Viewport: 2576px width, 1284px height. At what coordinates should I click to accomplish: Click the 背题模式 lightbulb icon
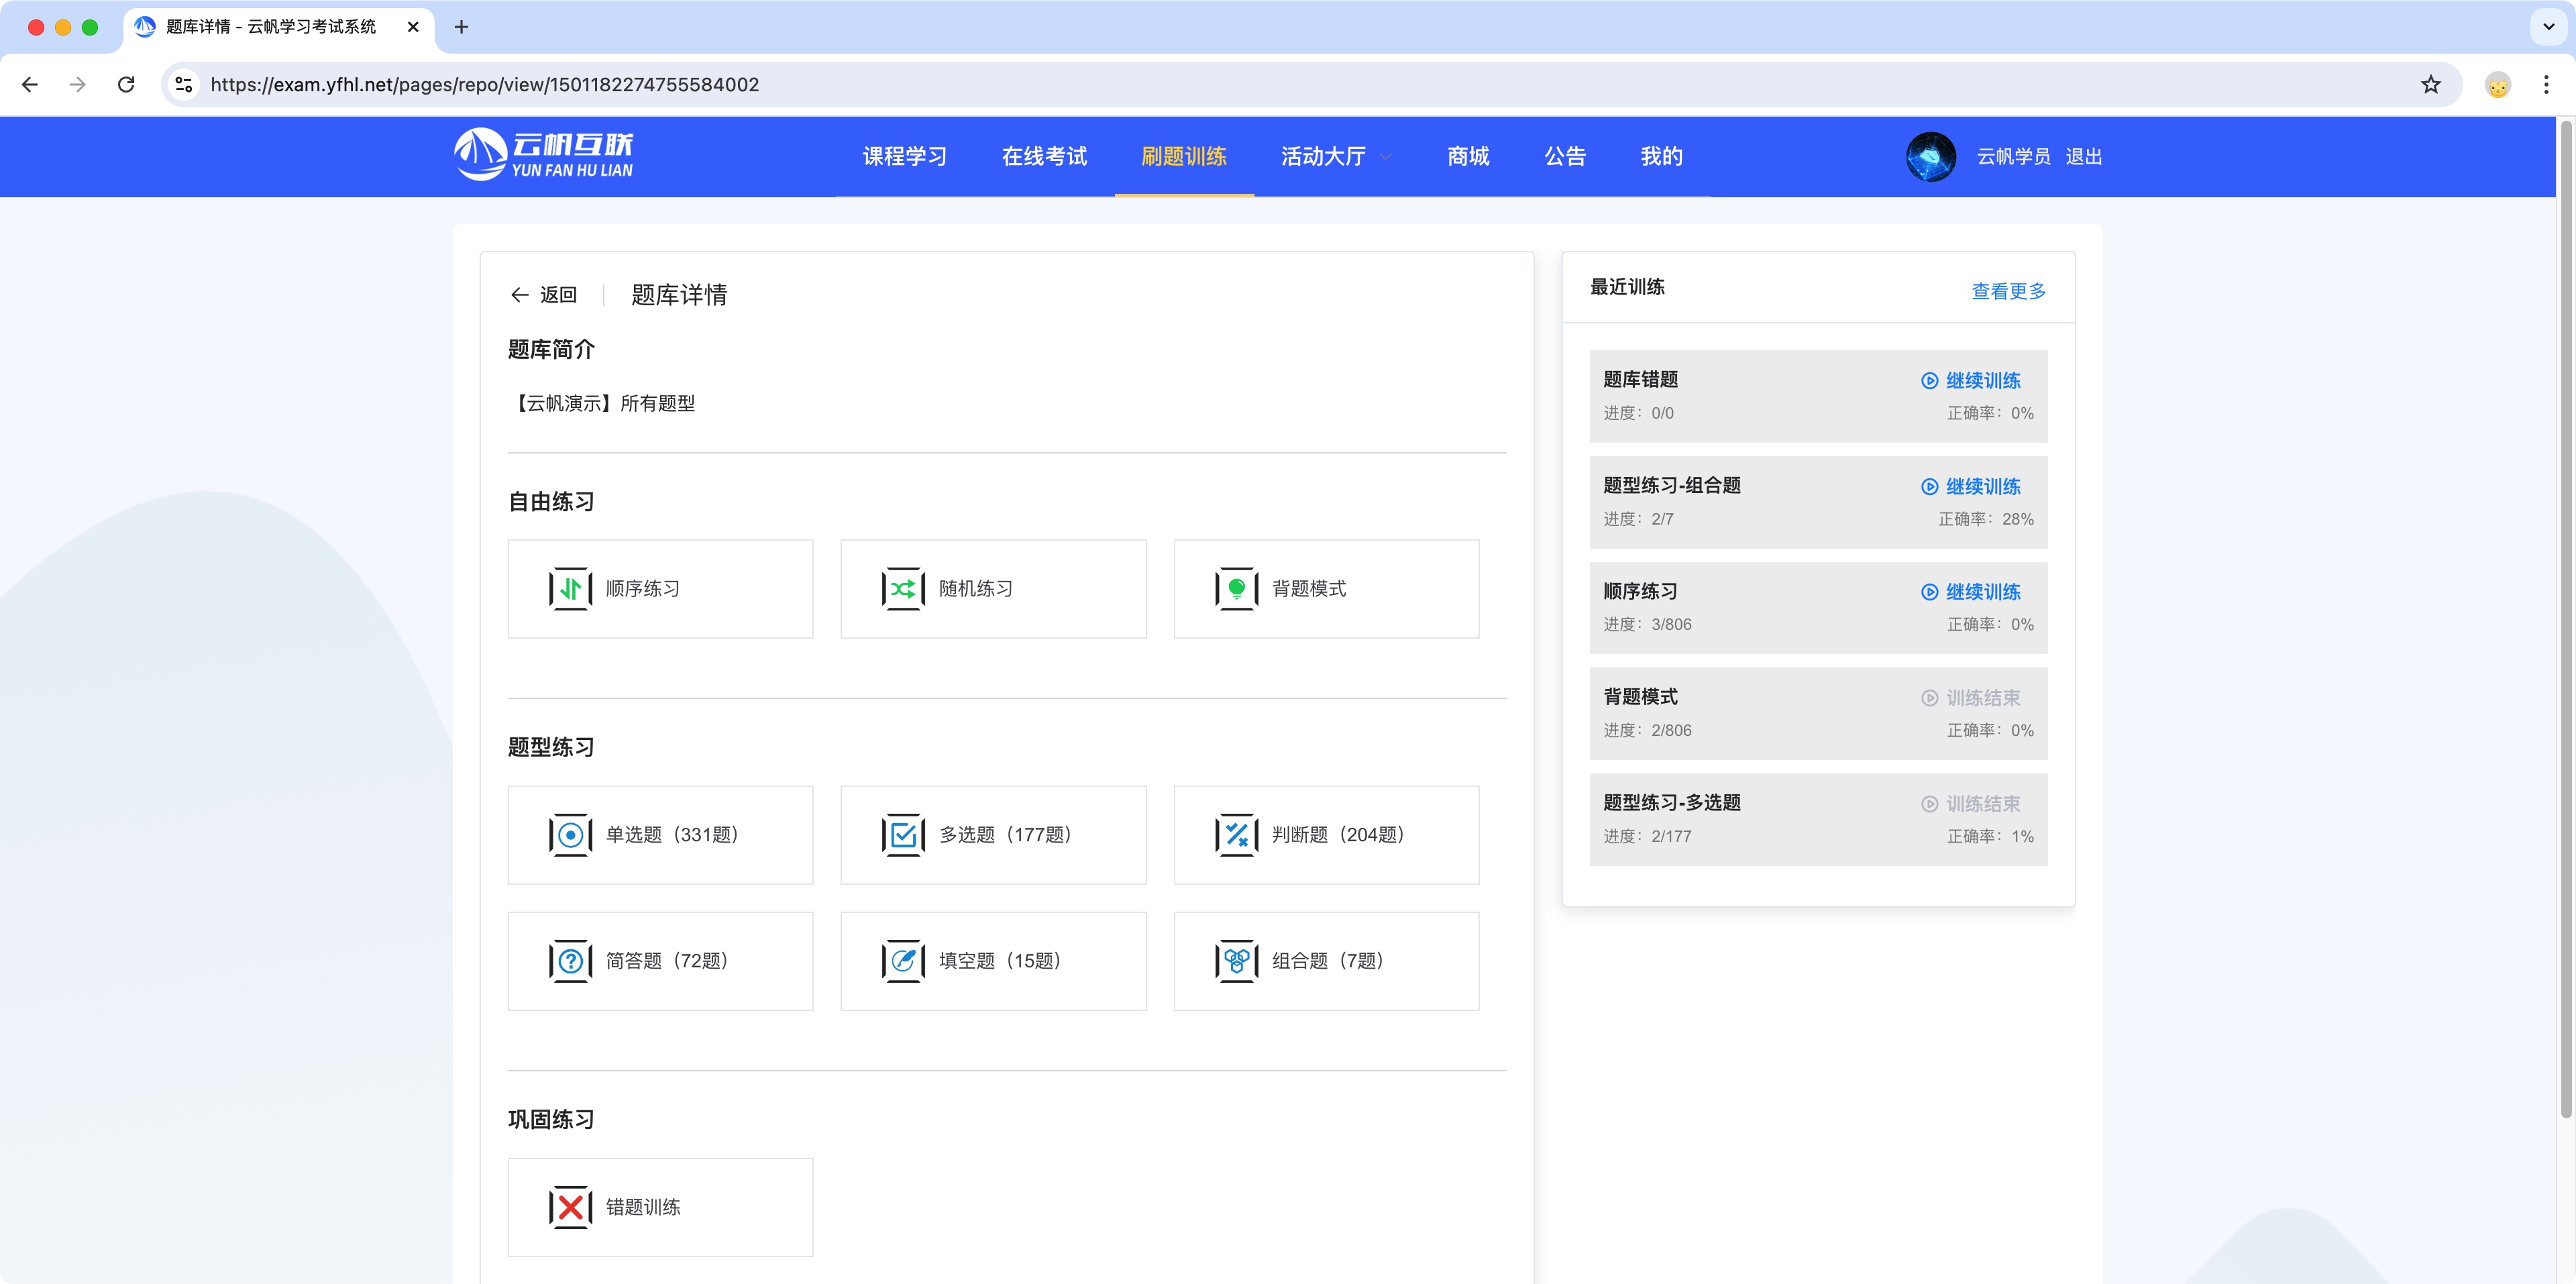pos(1236,589)
